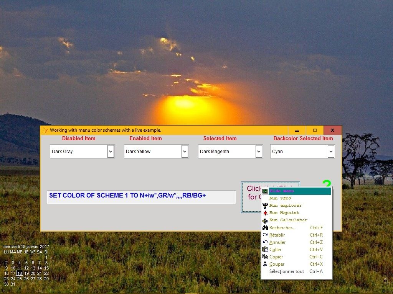Click the copy pages icon beside Copier
Viewport: 393px width, 294px height.
[x=265, y=256]
